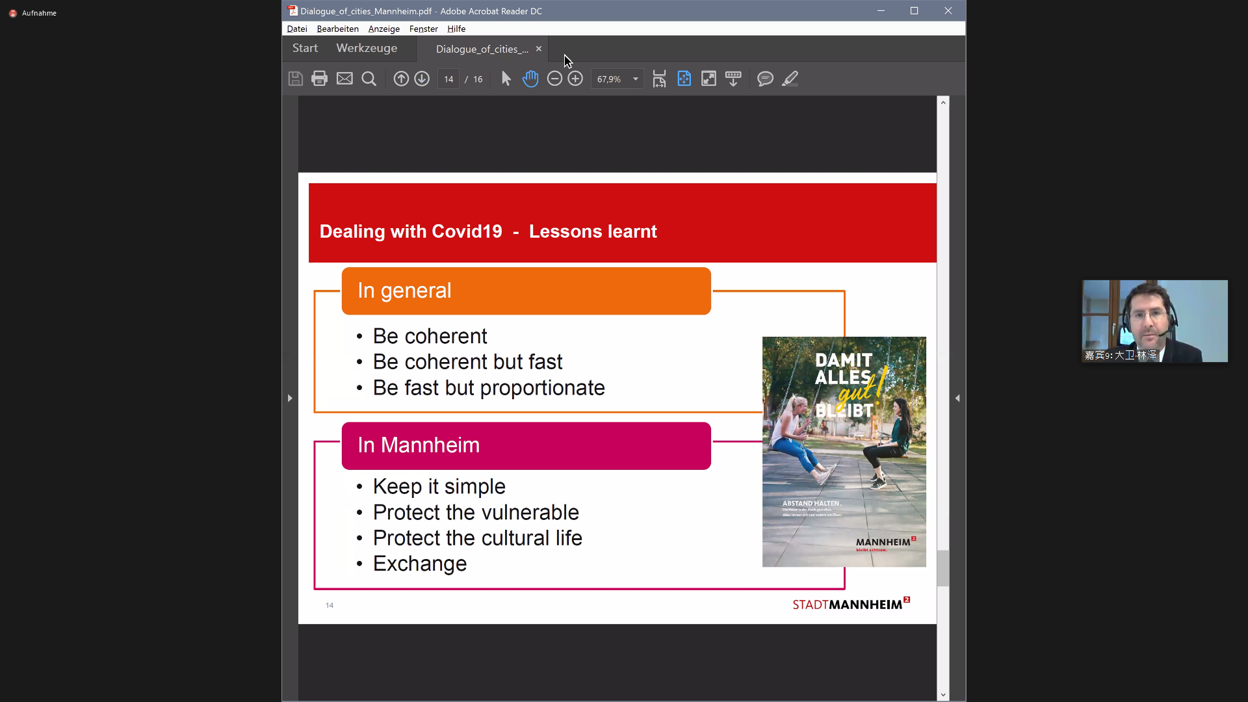This screenshot has width=1248, height=702.
Task: Toggle fit-to-page view mode icon
Action: pos(684,79)
